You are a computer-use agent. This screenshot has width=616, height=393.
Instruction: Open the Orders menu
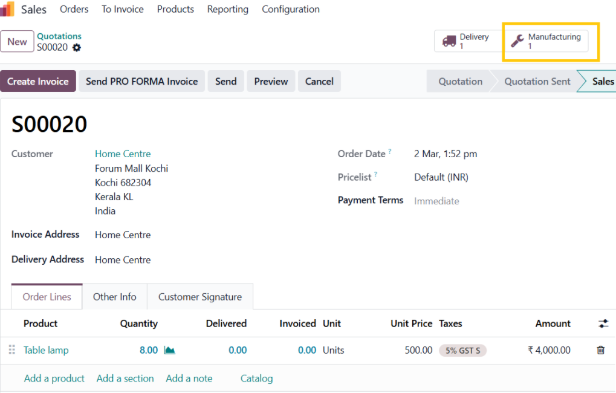point(74,9)
